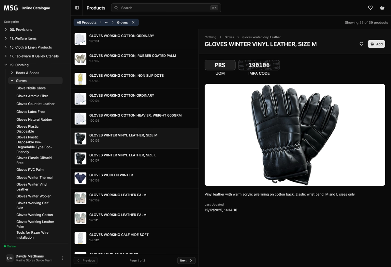
Task: Click the Previous page button
Action: 86,260
